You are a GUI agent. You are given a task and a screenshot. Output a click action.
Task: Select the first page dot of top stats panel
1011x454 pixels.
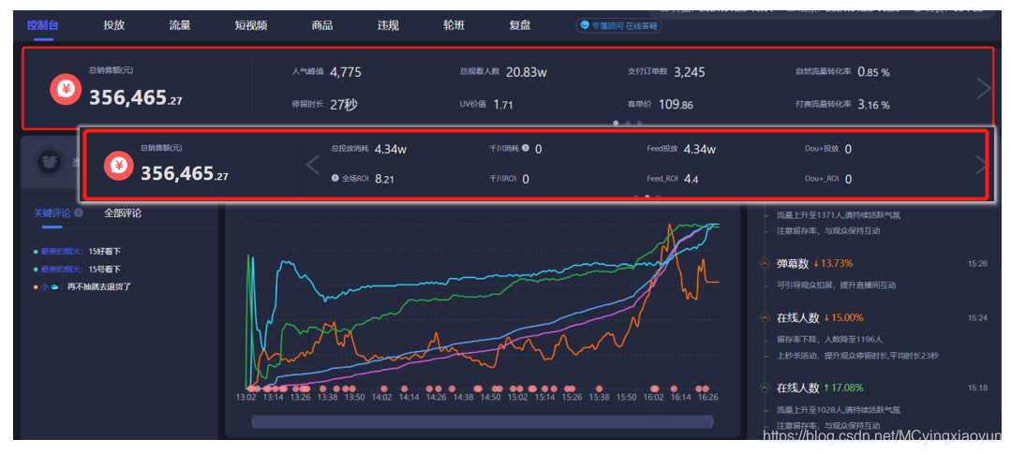[x=616, y=123]
